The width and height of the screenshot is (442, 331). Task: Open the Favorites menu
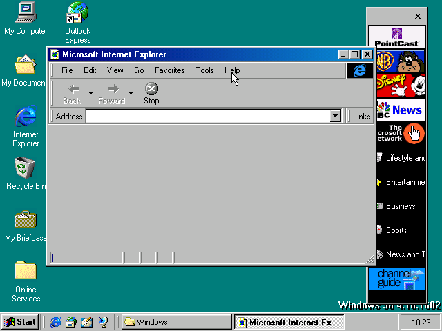(169, 70)
